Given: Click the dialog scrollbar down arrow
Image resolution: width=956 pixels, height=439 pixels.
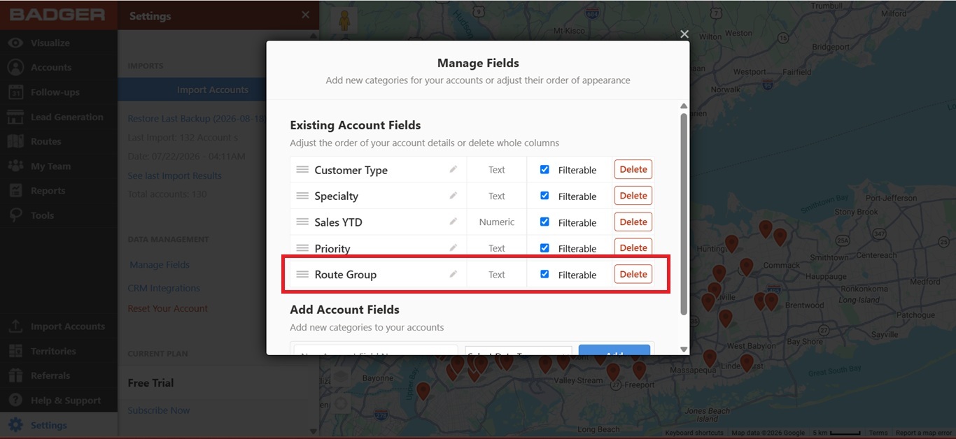Looking at the screenshot, I should click(684, 350).
